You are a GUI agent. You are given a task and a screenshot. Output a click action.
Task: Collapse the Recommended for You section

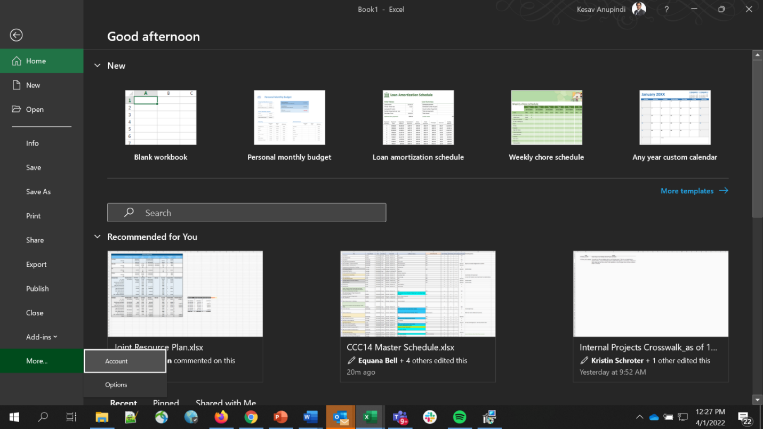tap(97, 237)
